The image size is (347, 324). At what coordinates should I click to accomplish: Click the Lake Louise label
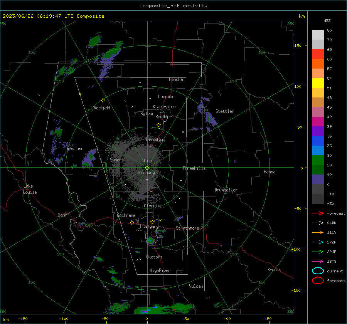[30, 189]
